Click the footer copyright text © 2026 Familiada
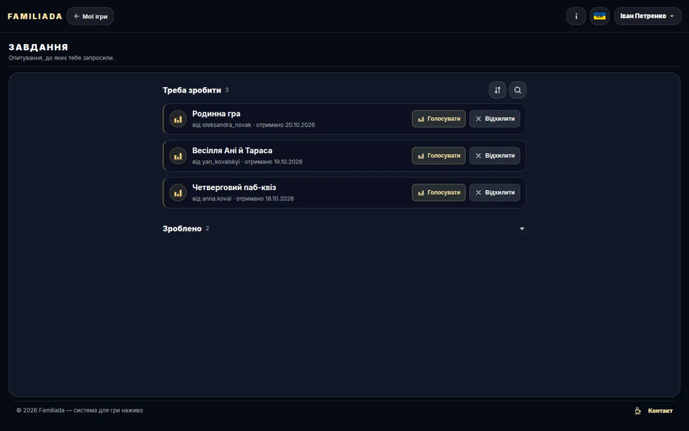This screenshot has height=431, width=689. 80,410
